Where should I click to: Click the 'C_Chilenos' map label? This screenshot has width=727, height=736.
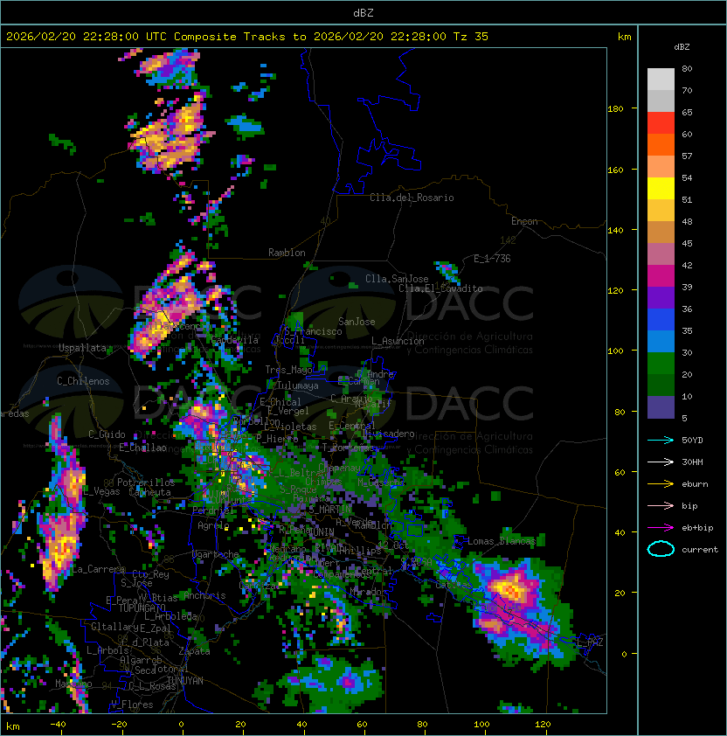pos(83,381)
